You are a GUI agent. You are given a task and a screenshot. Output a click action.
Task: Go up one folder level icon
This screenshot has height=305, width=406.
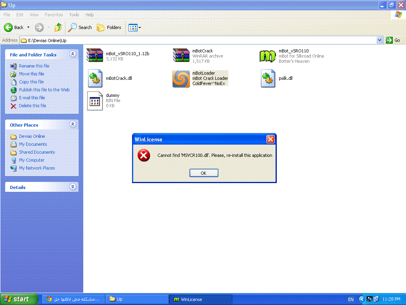point(58,27)
